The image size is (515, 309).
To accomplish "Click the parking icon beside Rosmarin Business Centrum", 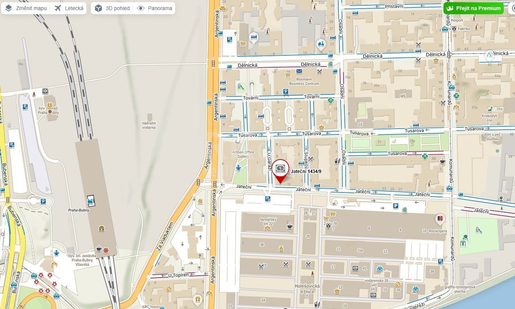I will 286,92.
